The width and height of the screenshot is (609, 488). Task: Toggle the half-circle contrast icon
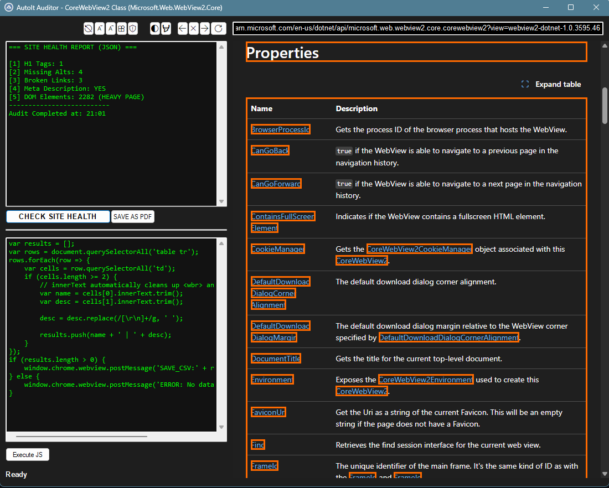tap(155, 29)
